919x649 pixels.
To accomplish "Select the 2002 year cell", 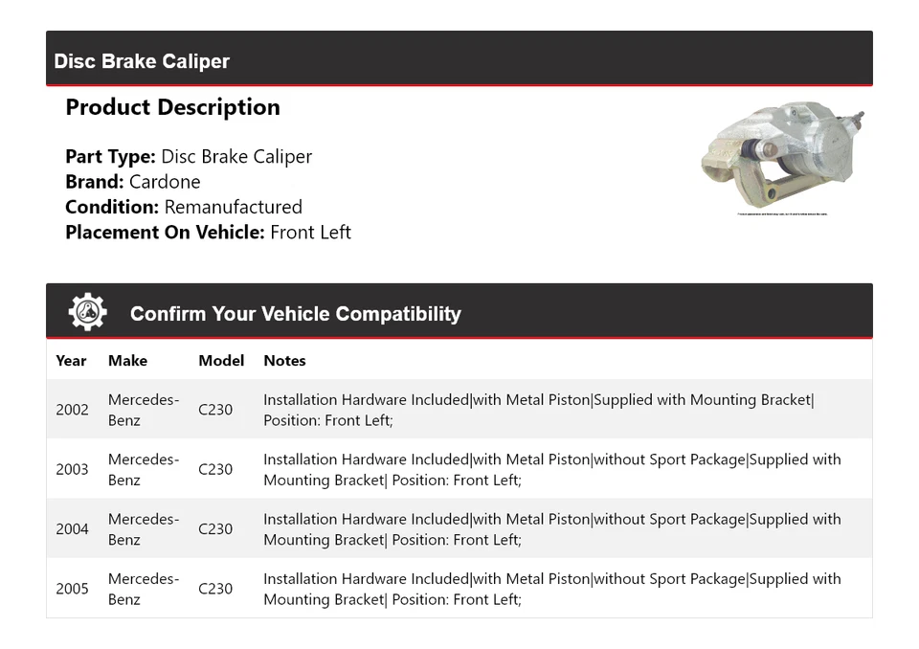I will coord(72,410).
